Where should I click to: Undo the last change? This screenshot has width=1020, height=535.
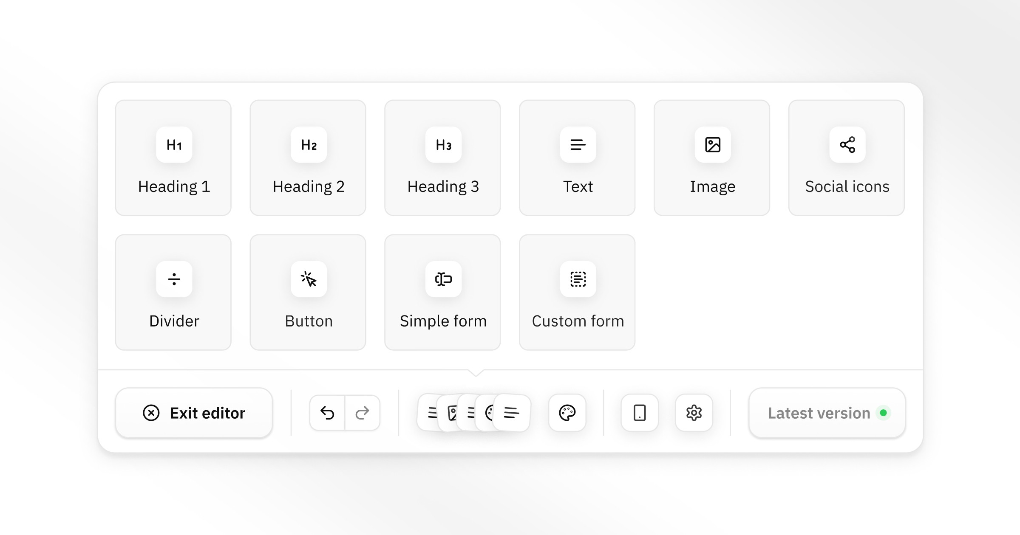click(x=327, y=413)
